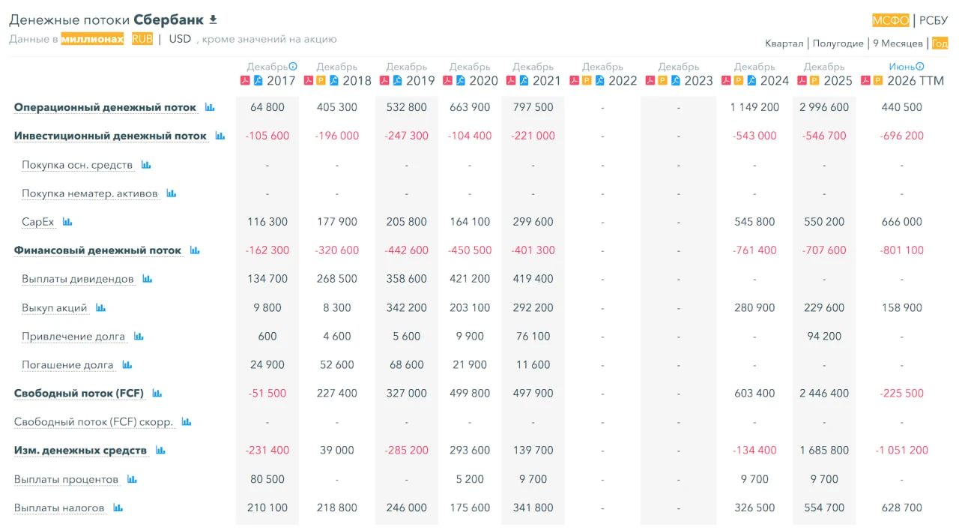Switch period to 9 Месяцев
Image resolution: width=959 pixels, height=530 pixels.
tap(898, 43)
